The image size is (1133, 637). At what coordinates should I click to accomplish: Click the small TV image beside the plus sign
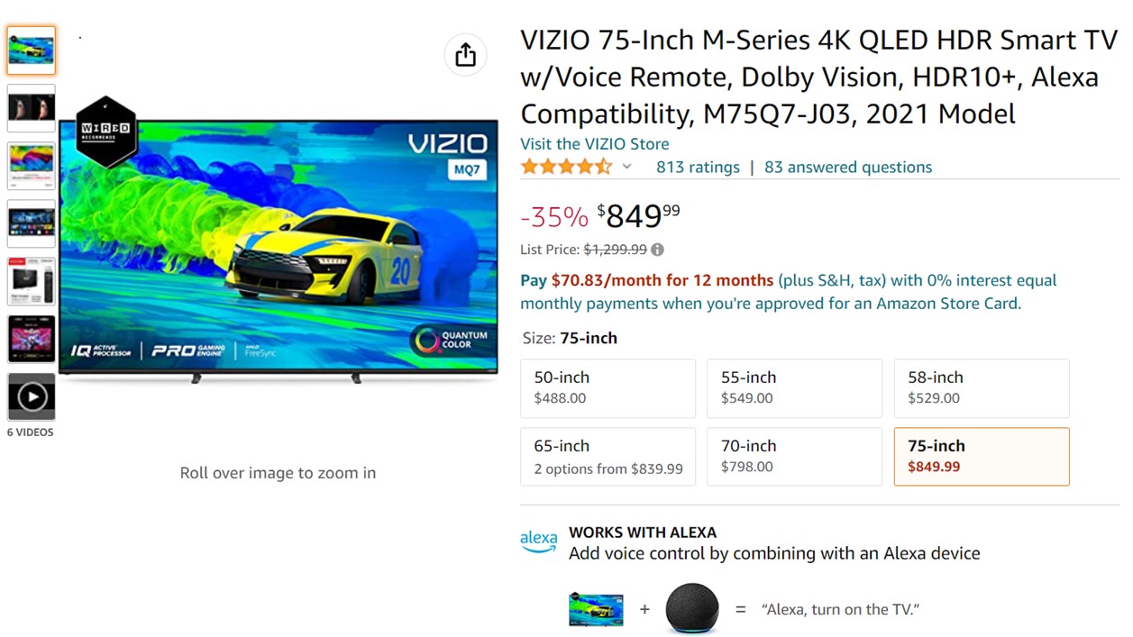(596, 609)
